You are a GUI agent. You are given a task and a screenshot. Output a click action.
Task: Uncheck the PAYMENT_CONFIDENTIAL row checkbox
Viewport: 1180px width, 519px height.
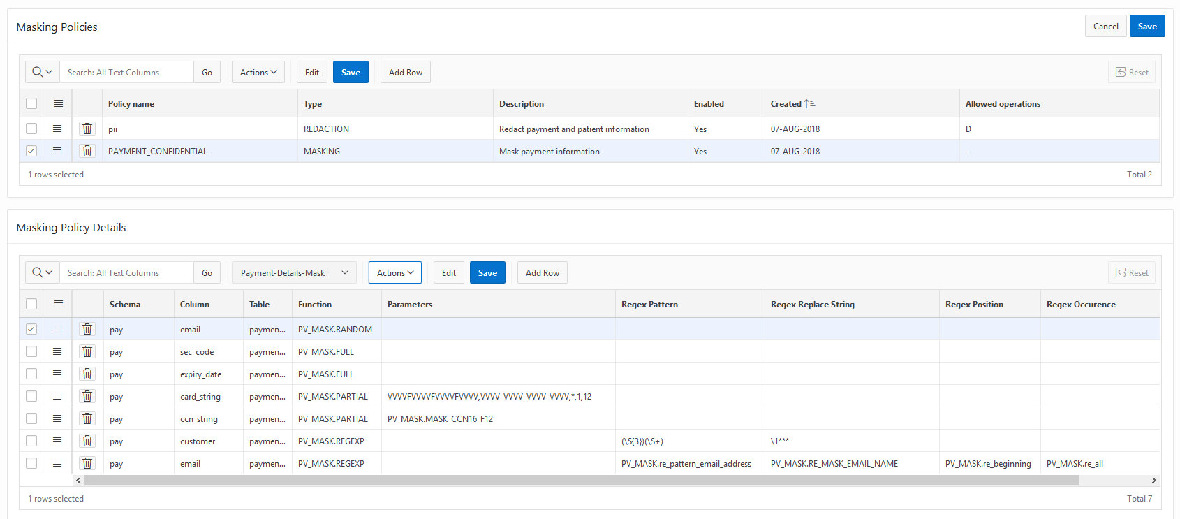click(x=31, y=151)
